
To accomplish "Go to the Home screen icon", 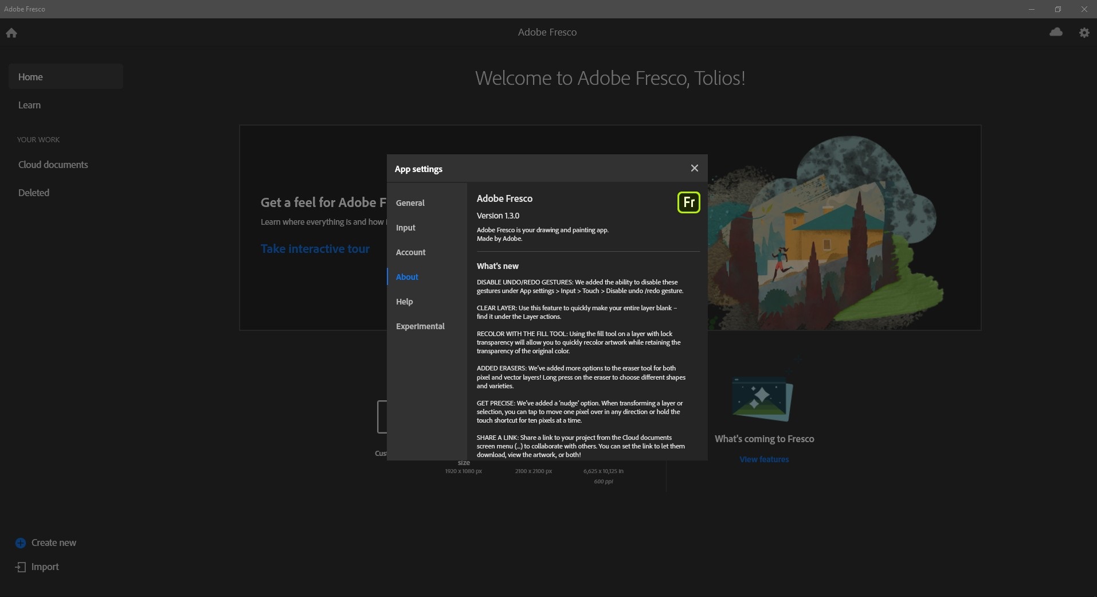I will (11, 33).
